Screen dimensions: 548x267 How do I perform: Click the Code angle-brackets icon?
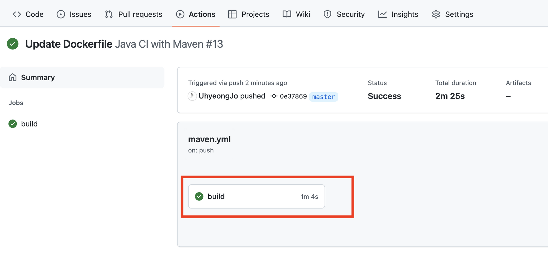[17, 14]
